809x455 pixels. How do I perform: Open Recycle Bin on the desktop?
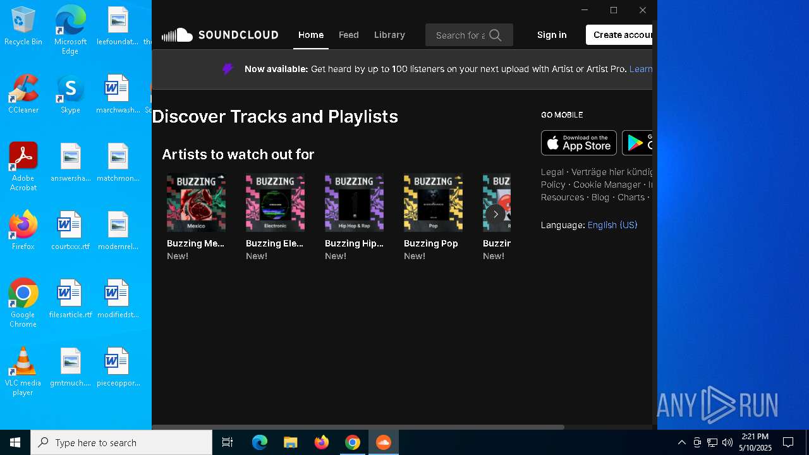23,27
